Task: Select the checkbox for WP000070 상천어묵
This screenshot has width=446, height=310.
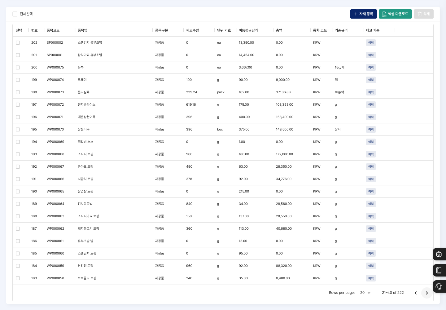Action: pos(18,130)
